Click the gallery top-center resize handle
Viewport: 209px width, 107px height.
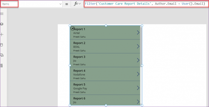[106, 25]
